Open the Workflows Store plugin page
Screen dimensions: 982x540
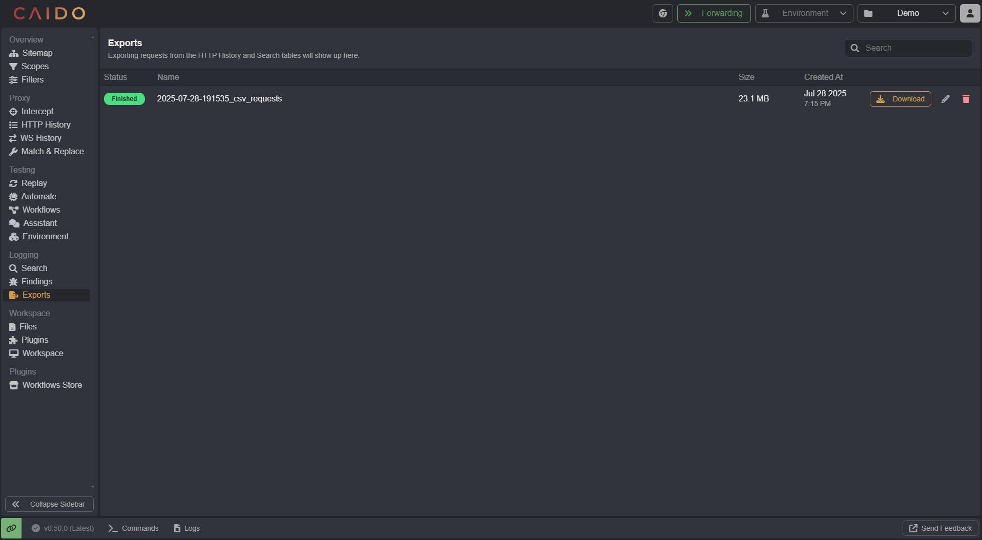pos(52,385)
